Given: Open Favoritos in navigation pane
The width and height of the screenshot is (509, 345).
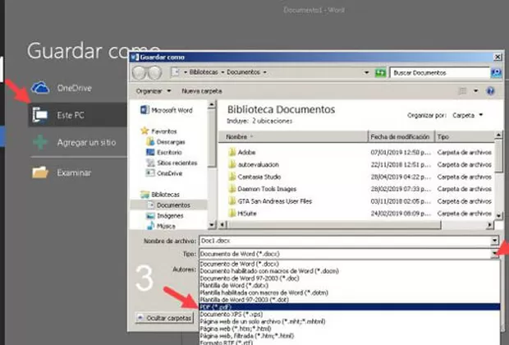Looking at the screenshot, I should (159, 131).
